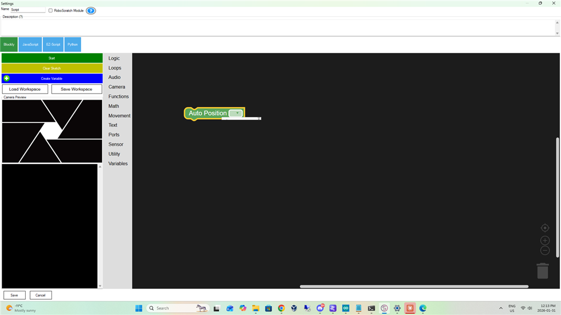Enable the RoboScratch Module checkbox
Viewport: 561px width, 315px height.
[50, 10]
